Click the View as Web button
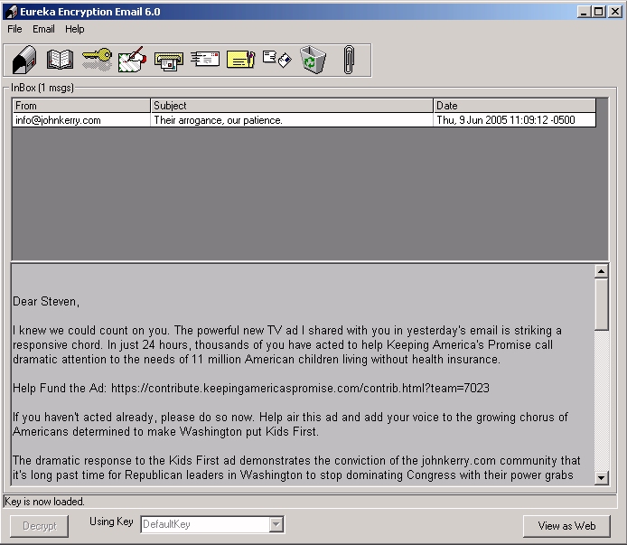 point(566,526)
